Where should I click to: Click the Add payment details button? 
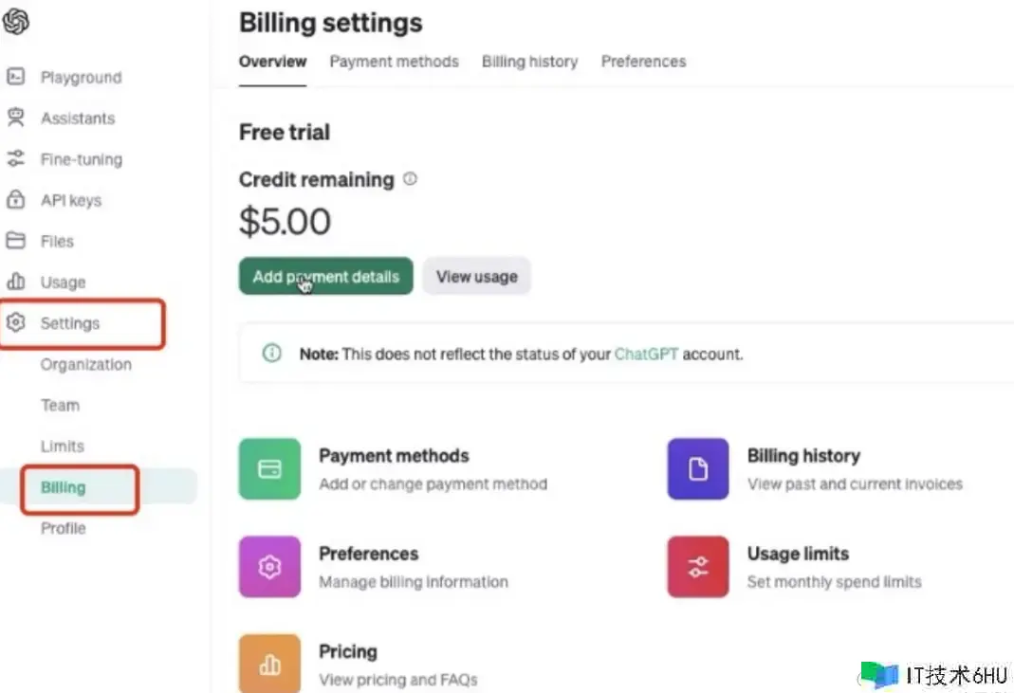(326, 276)
